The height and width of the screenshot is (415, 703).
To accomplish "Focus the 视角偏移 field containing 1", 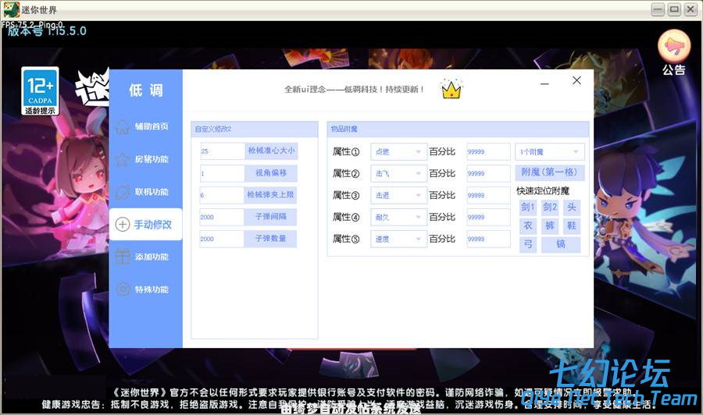I will [x=223, y=173].
